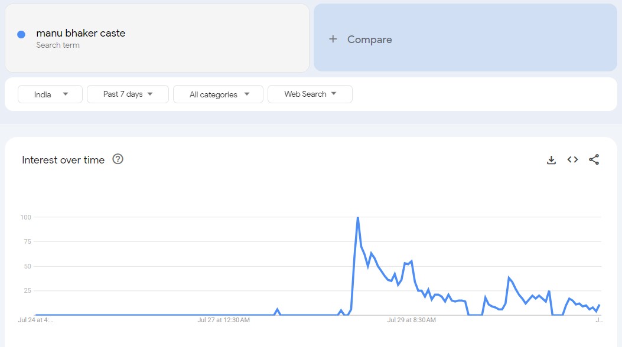Click the Web Search dropdown arrow icon
The width and height of the screenshot is (622, 347).
click(x=334, y=94)
